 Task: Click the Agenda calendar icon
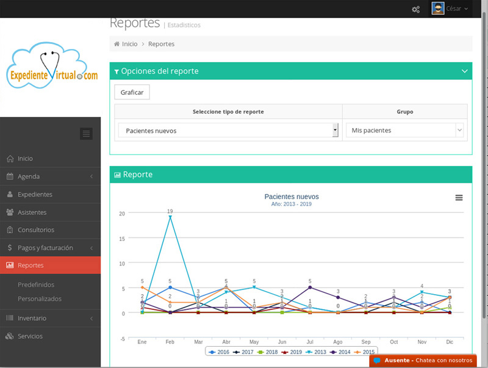(x=10, y=176)
